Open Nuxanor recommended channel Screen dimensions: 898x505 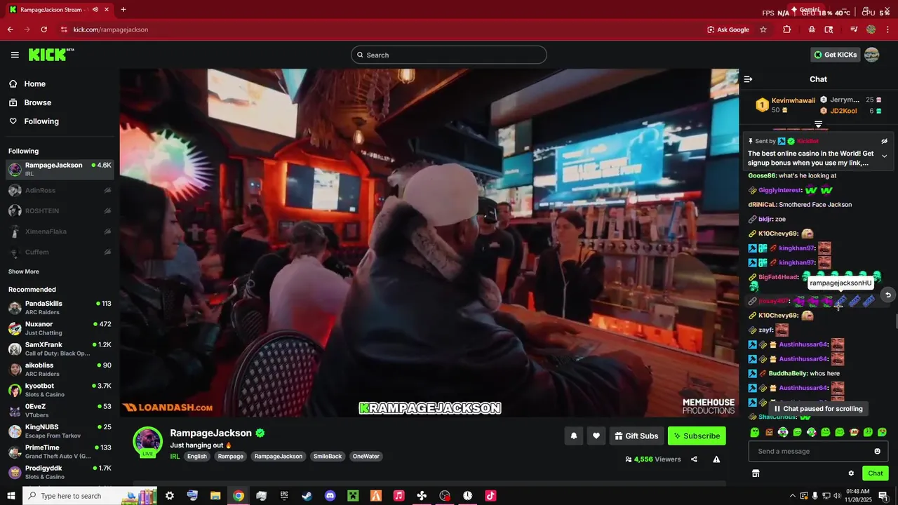click(x=60, y=328)
